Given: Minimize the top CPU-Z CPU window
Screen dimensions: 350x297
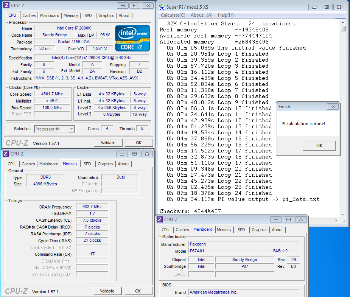Looking at the screenshot, I should pyautogui.click(x=123, y=6).
